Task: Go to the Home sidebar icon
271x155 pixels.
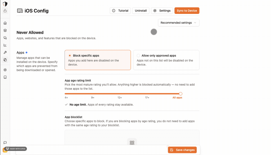Action: (x=5, y=23)
